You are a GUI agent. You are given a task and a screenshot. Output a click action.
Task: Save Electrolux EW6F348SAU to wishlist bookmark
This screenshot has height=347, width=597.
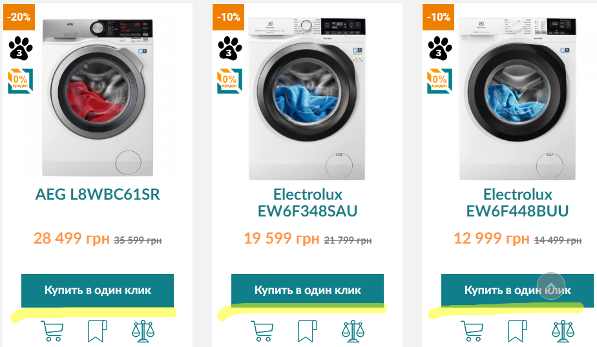[308, 331]
